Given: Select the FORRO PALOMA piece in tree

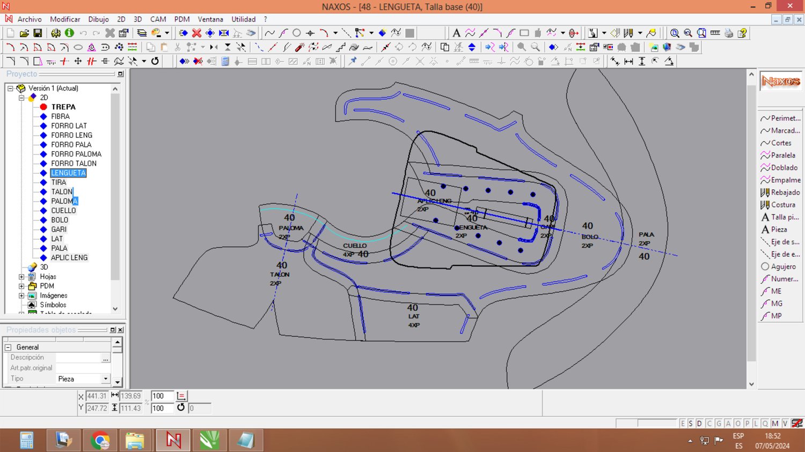Looking at the screenshot, I should pyautogui.click(x=76, y=154).
